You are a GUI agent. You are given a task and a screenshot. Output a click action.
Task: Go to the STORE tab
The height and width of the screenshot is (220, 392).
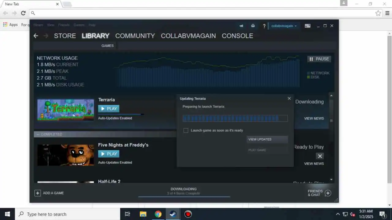tap(65, 36)
